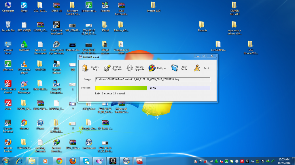Close the LiveSuit V1.11 window

click(x=212, y=56)
